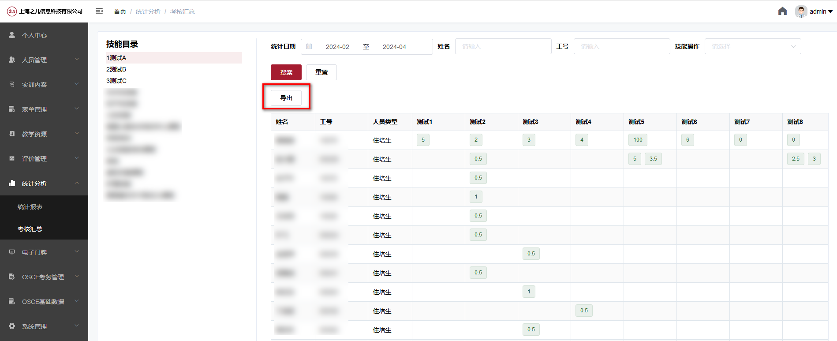Click the 教学资源 sidebar icon

click(x=12, y=134)
